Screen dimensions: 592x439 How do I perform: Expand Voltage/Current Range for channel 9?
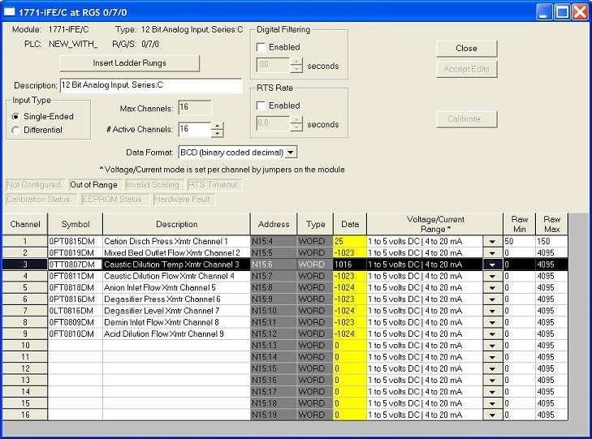coord(492,334)
